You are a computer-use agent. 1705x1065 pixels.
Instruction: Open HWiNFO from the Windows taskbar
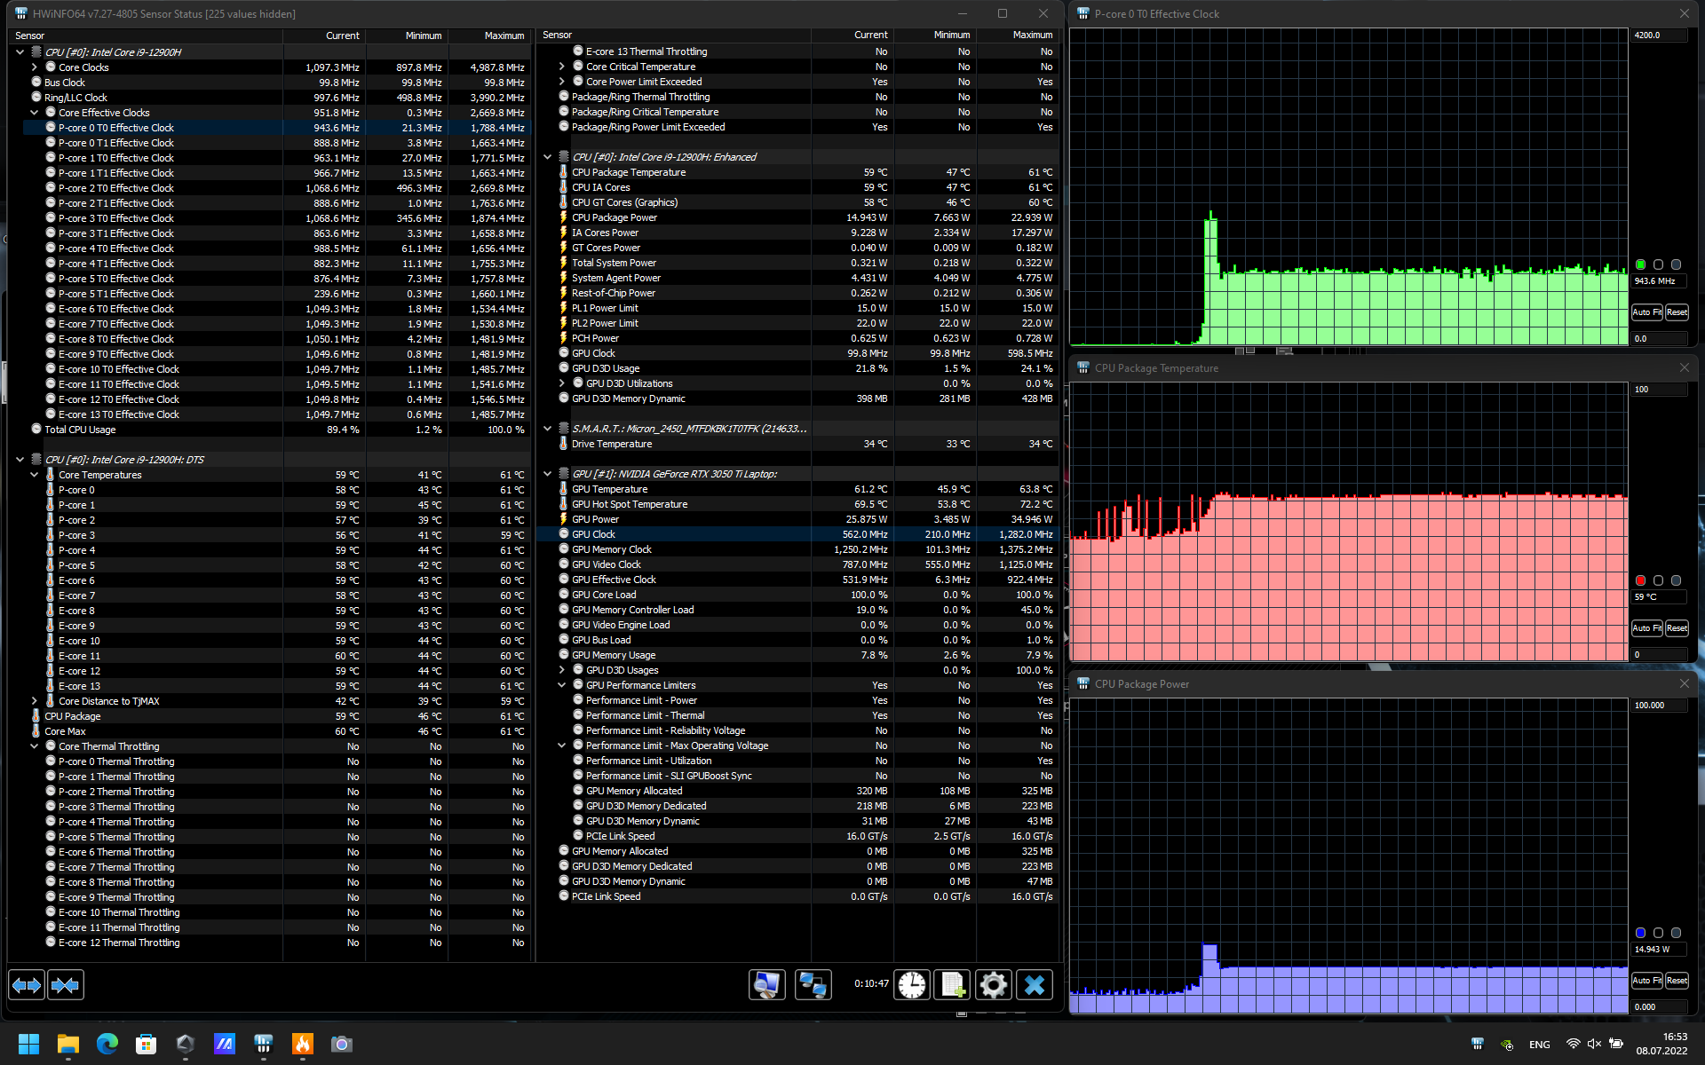point(263,1044)
